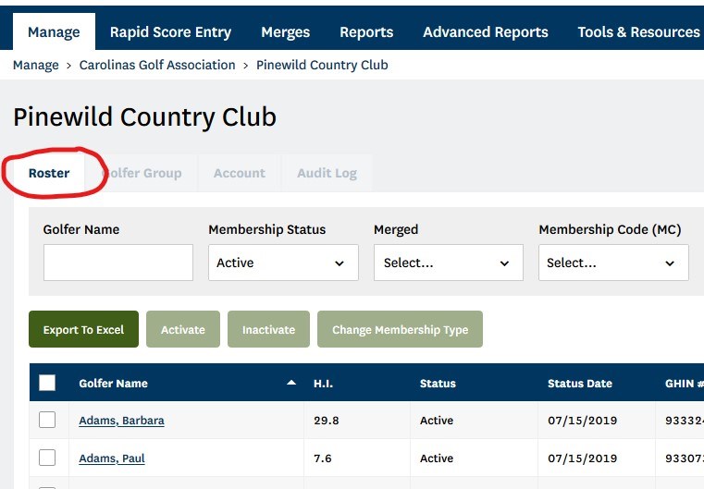Click the Manage breadcrumb link
This screenshot has width=704, height=489.
pos(36,65)
